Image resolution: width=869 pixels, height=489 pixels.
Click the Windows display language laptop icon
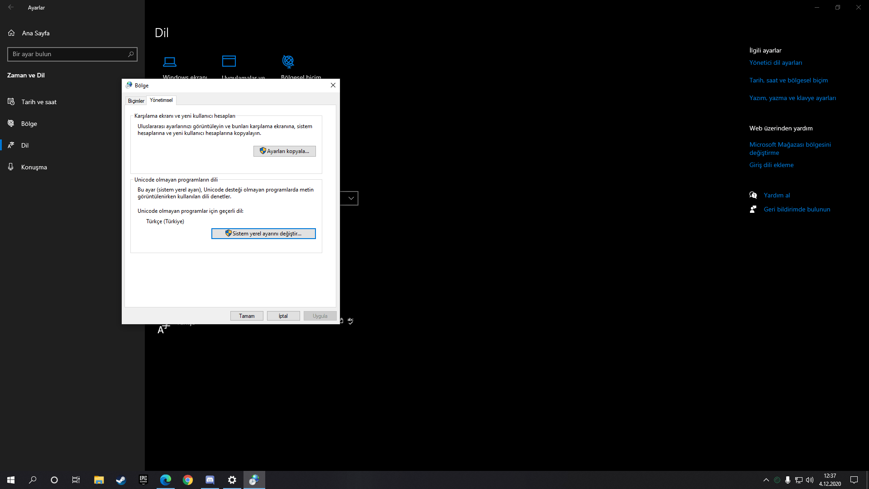click(170, 62)
